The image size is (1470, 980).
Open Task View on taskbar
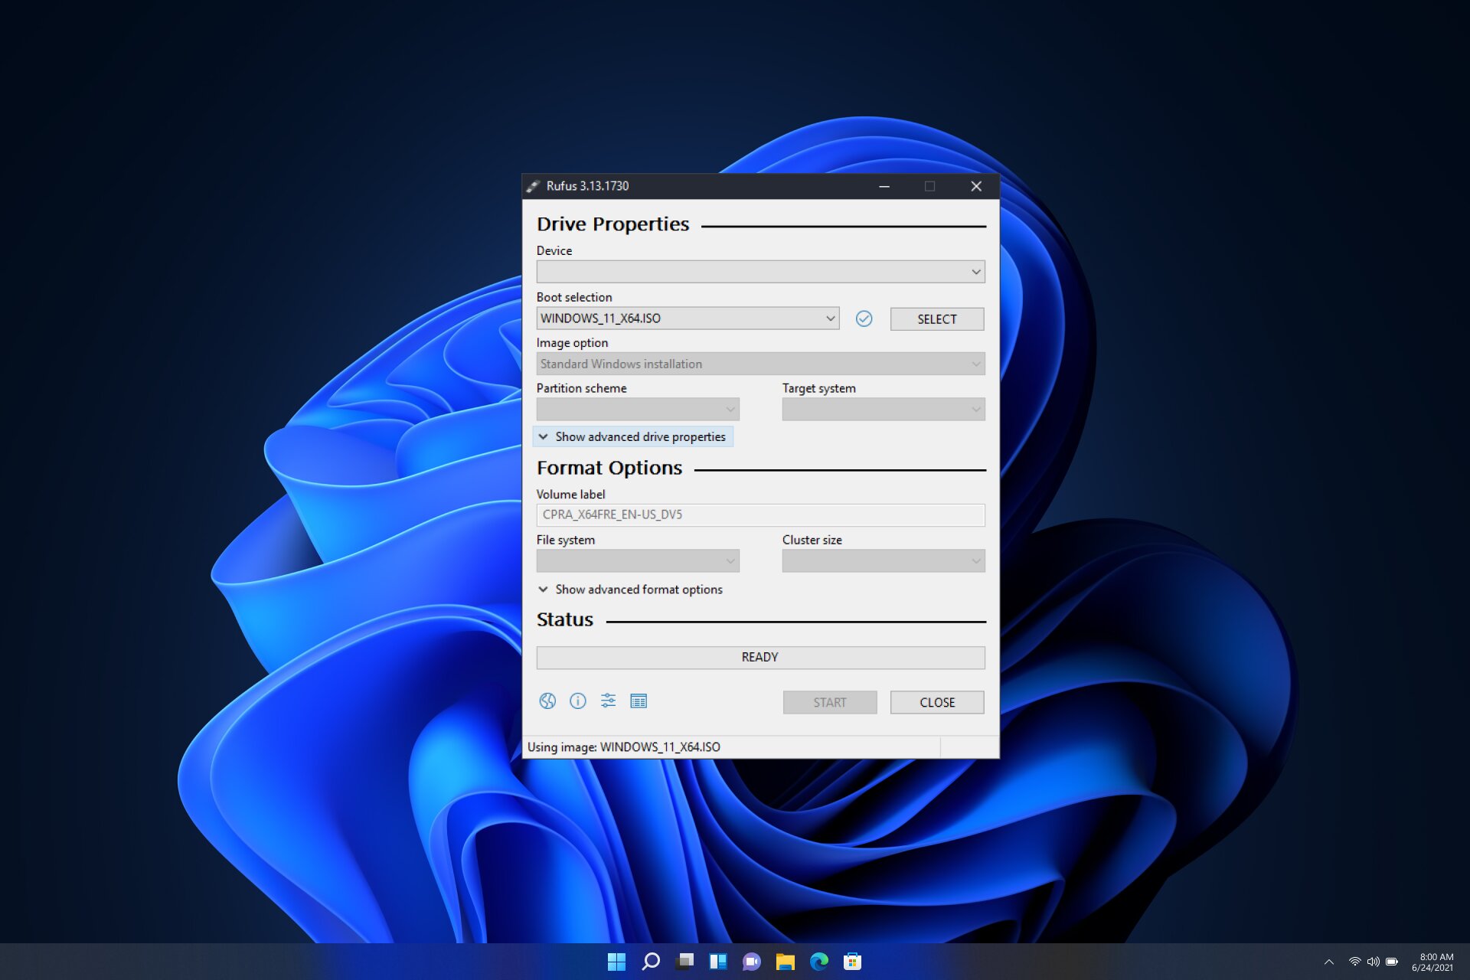coord(685,962)
